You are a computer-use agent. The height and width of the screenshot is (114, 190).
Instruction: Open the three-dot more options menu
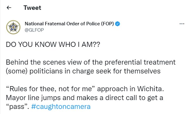tap(182, 24)
